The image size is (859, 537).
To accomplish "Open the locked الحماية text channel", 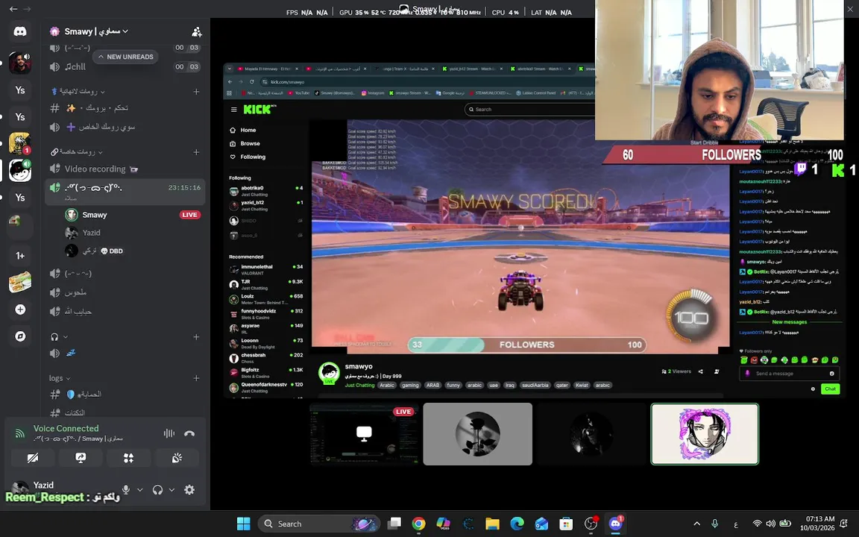I will tap(125, 394).
